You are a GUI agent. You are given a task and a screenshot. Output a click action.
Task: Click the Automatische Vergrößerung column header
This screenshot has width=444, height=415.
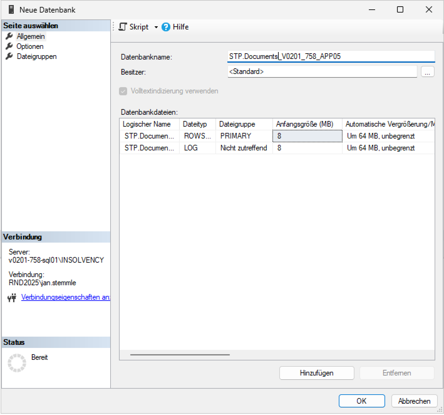click(388, 124)
